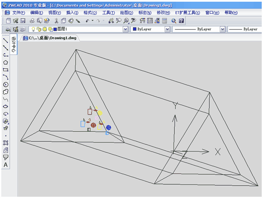Open the 图层1 layer dropdown
The image size is (263, 198).
[125, 29]
